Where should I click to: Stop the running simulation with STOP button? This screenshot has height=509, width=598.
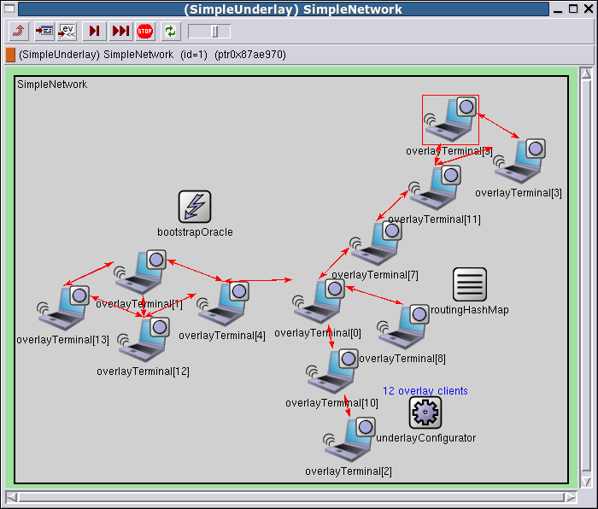(145, 31)
